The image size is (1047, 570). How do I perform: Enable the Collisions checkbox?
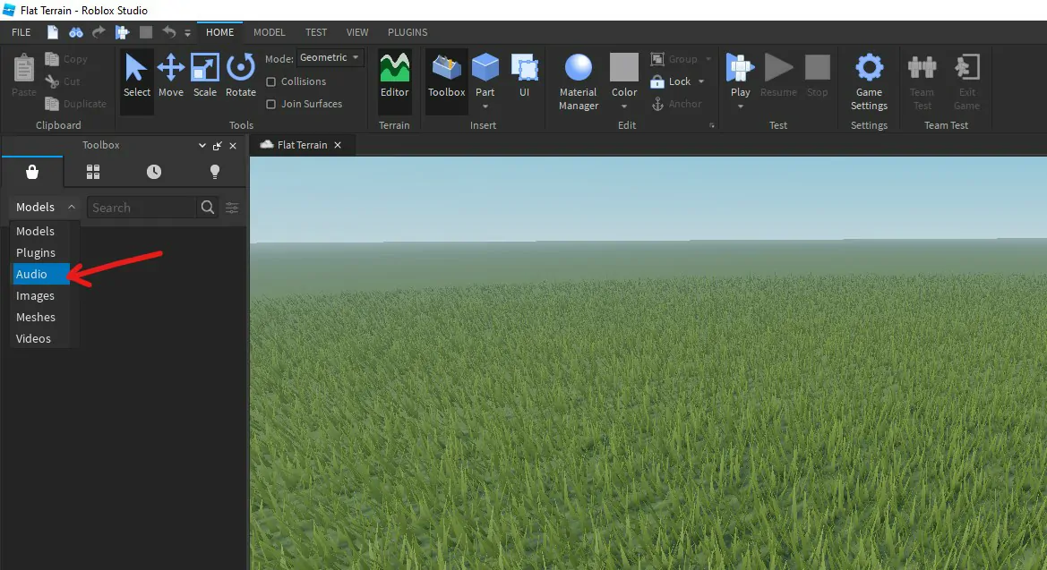271,81
